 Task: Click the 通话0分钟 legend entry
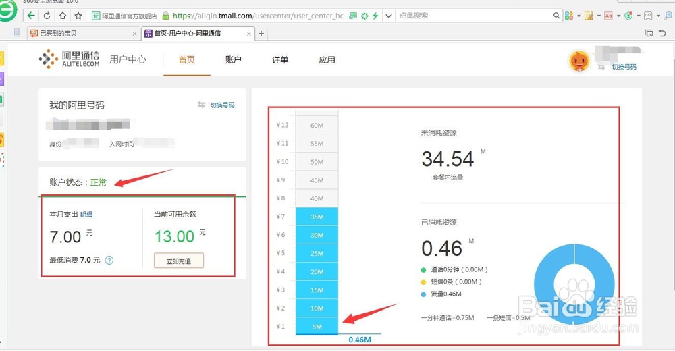(x=454, y=269)
